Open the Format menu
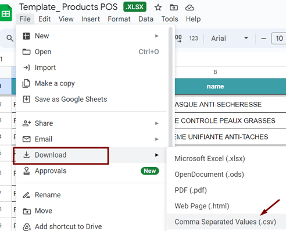Screen dimensions: 286x231 (119, 19)
